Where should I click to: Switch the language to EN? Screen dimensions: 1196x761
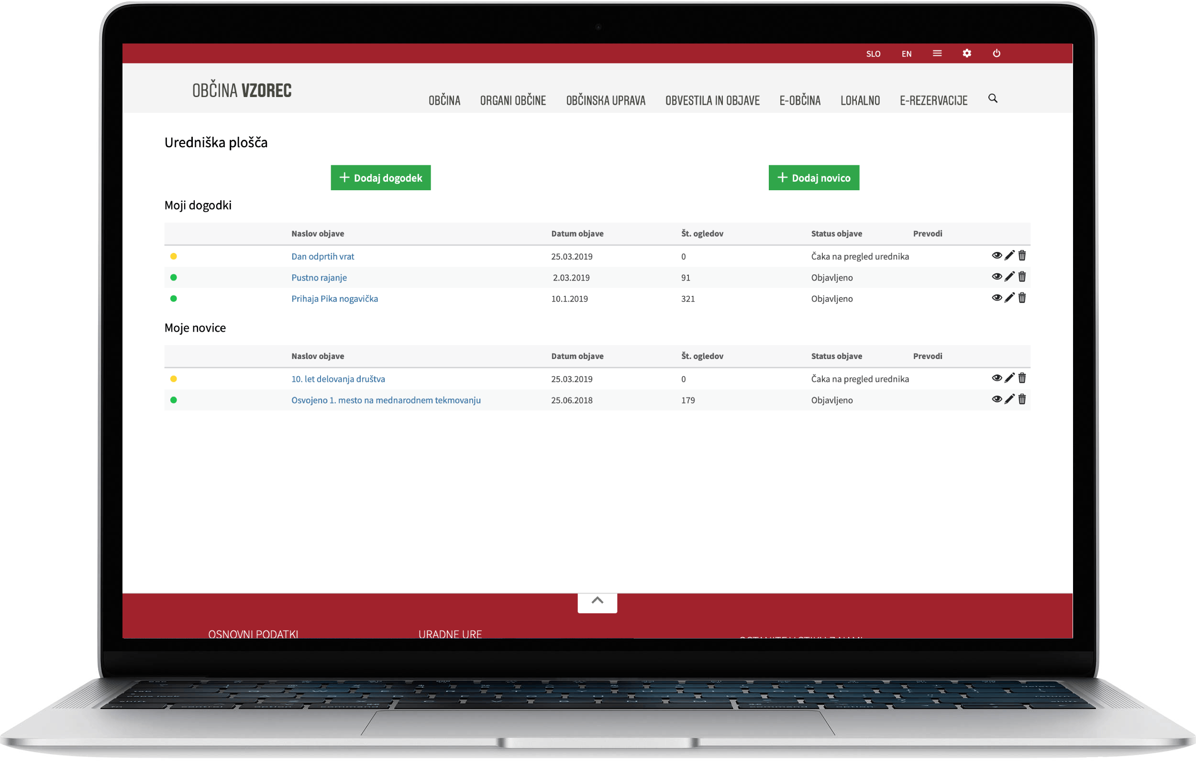[x=907, y=54]
